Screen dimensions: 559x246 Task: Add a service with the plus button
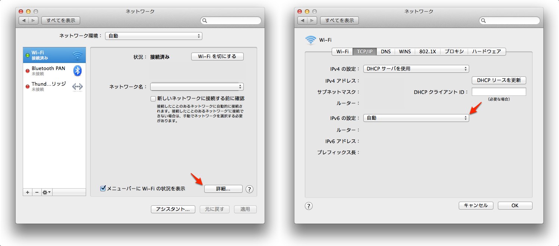pos(27,192)
